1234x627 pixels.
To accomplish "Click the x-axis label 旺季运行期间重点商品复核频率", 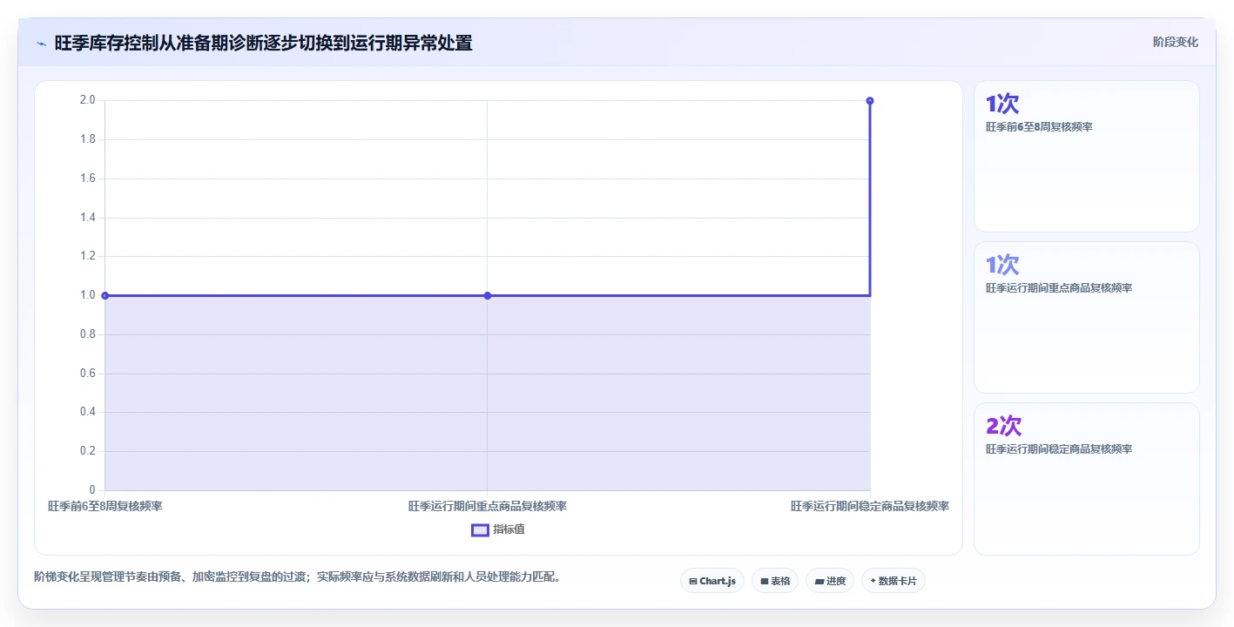I will click(x=488, y=506).
